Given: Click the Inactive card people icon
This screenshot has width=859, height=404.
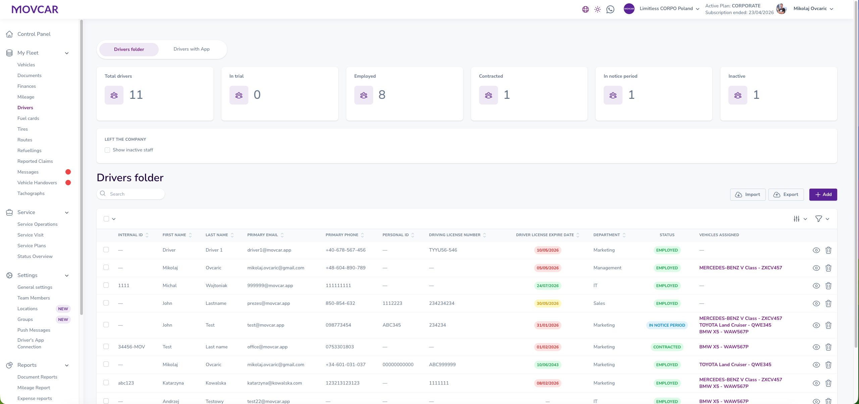Looking at the screenshot, I should [738, 95].
